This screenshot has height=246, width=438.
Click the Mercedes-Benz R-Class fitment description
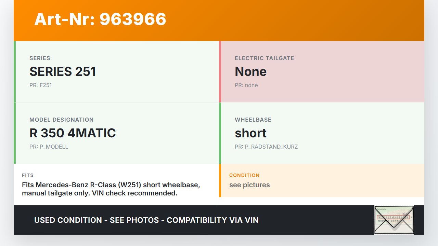point(111,189)
